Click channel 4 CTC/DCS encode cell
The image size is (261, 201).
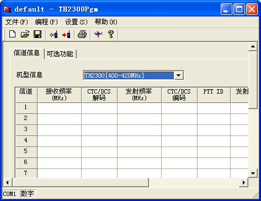179,141
